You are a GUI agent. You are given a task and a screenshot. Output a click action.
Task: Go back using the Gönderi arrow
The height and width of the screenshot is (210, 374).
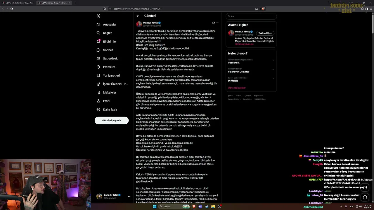click(x=138, y=16)
